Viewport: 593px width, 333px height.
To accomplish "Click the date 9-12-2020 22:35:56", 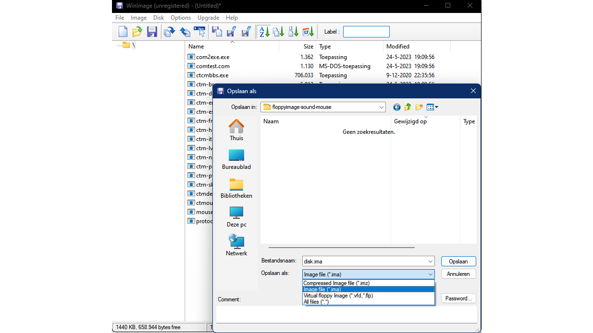I will [410, 75].
